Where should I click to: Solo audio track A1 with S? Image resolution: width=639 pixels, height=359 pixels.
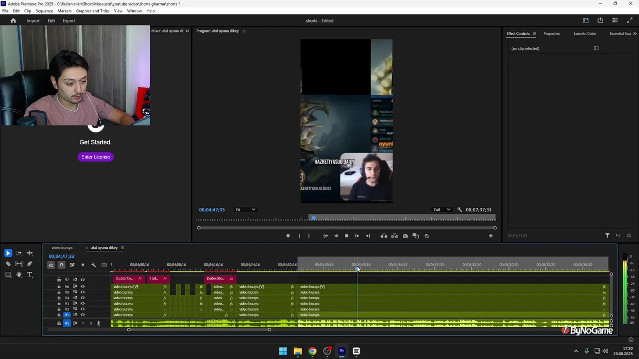click(x=91, y=323)
